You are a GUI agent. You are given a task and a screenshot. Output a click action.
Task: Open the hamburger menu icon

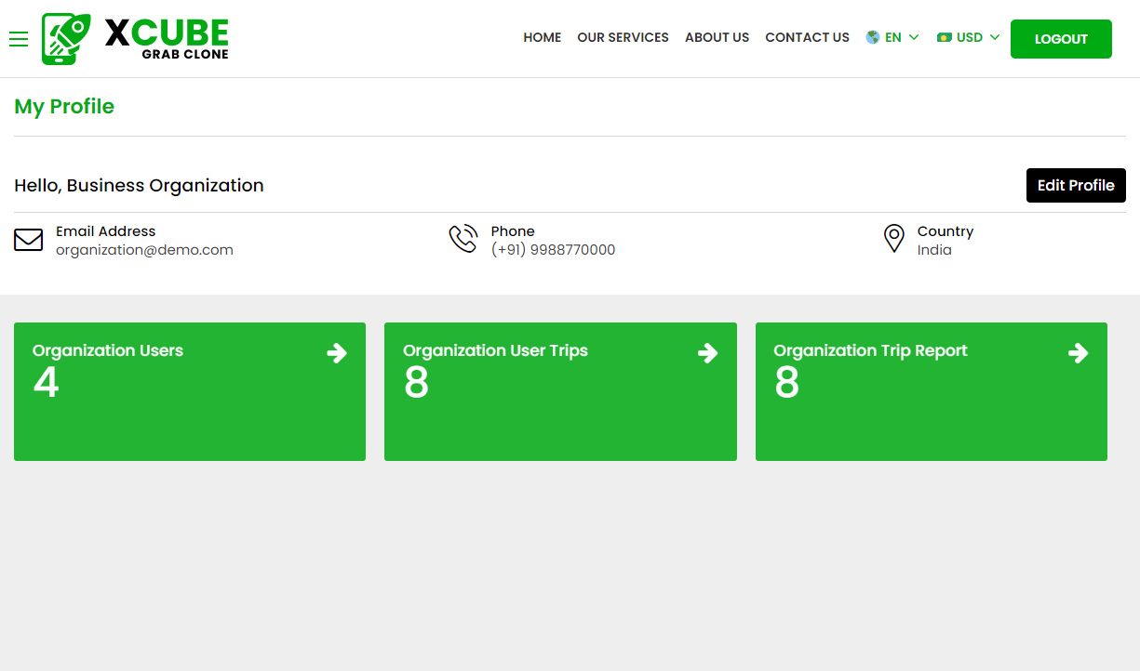[x=19, y=39]
